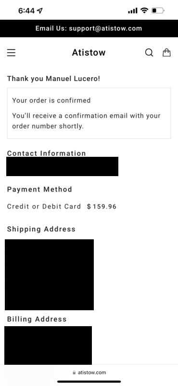The height and width of the screenshot is (386, 178).
Task: Tap the lock icon beside atistow.com
Action: [74, 372]
